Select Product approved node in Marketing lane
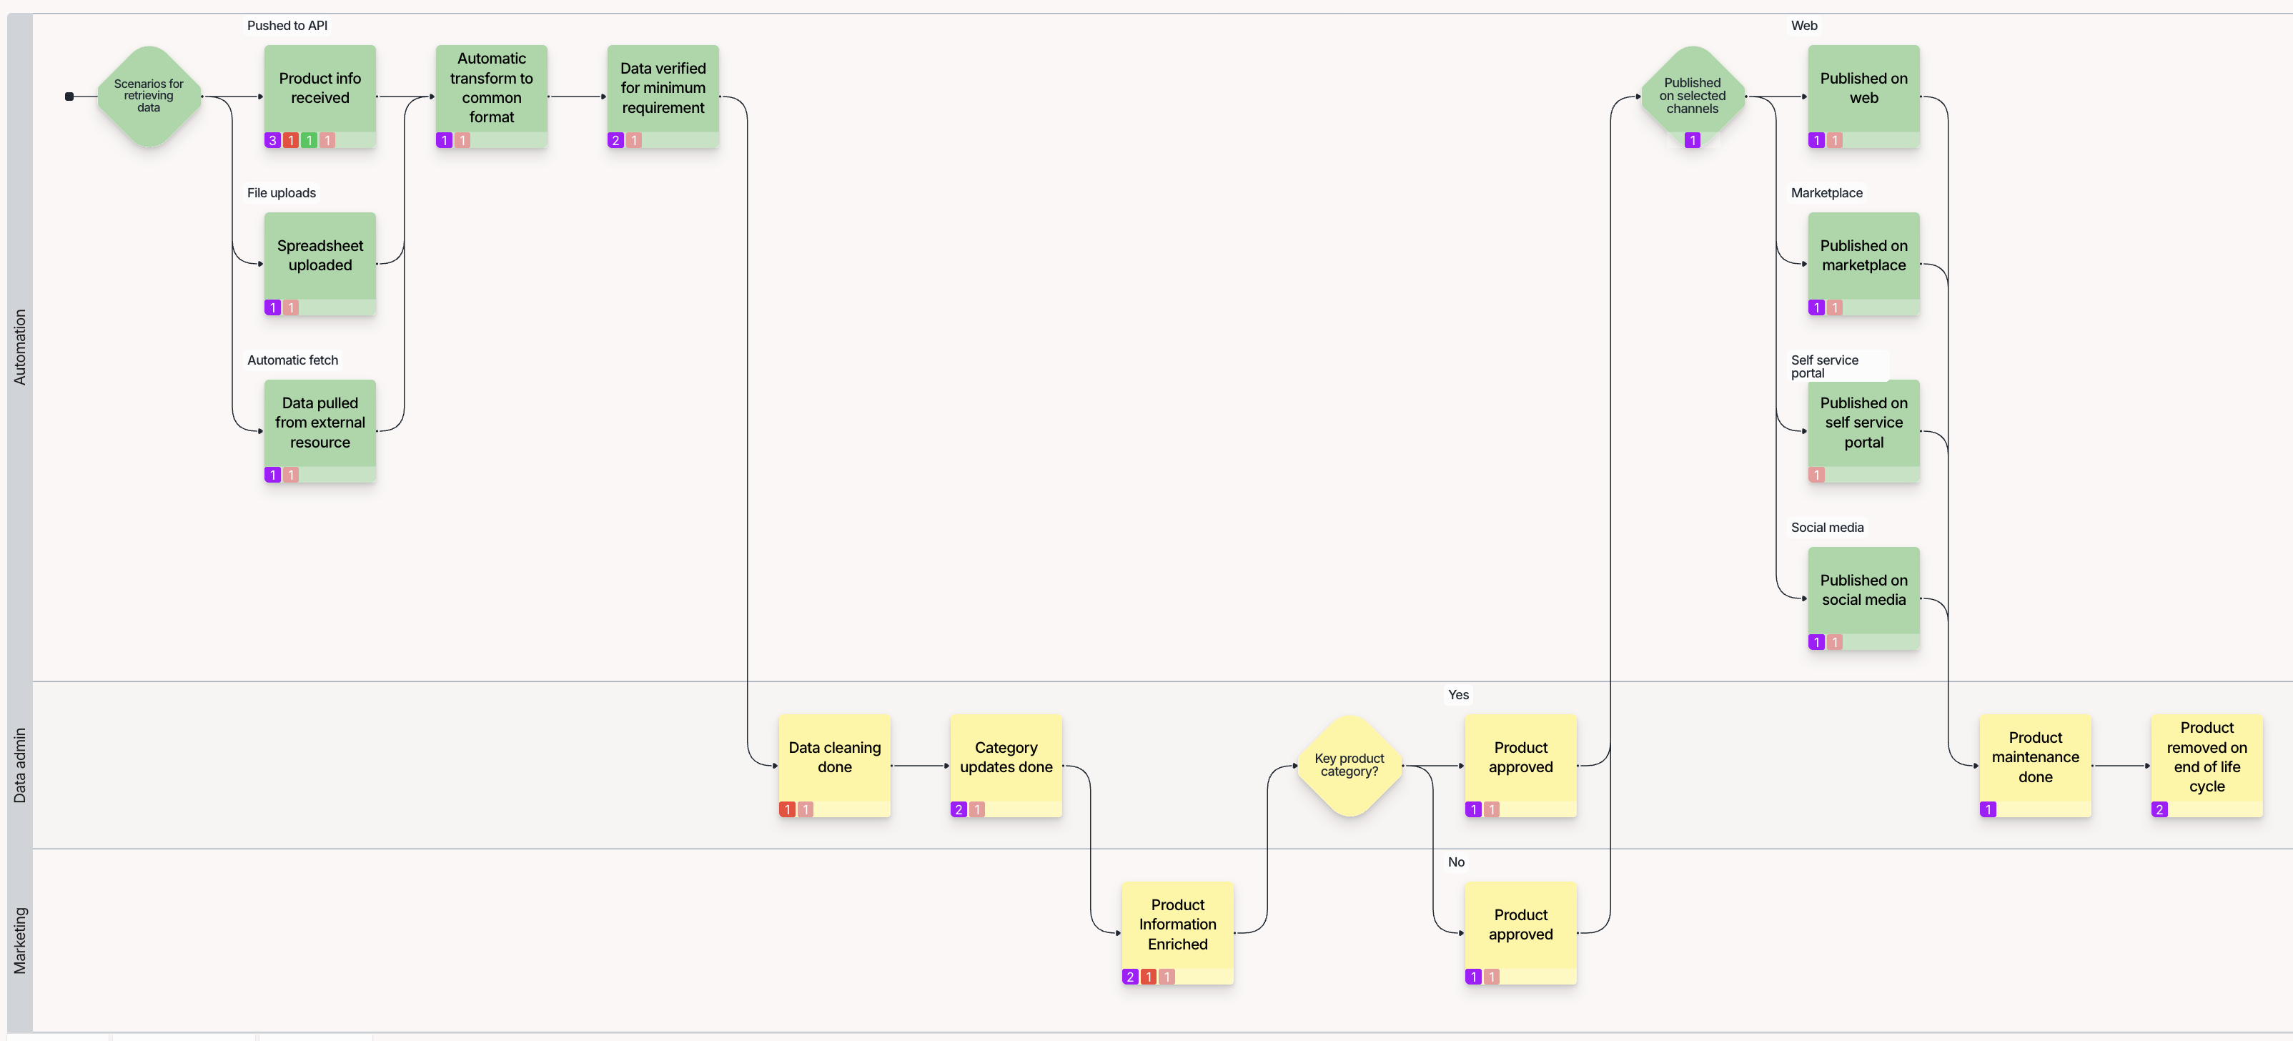2293x1041 pixels. 1520,933
